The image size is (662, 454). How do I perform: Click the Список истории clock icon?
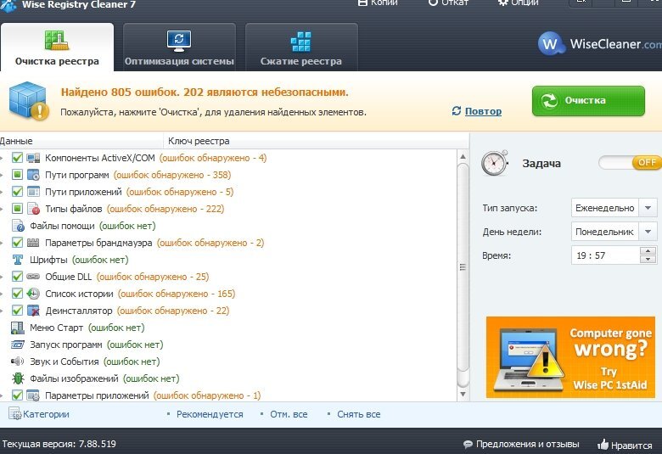click(33, 294)
